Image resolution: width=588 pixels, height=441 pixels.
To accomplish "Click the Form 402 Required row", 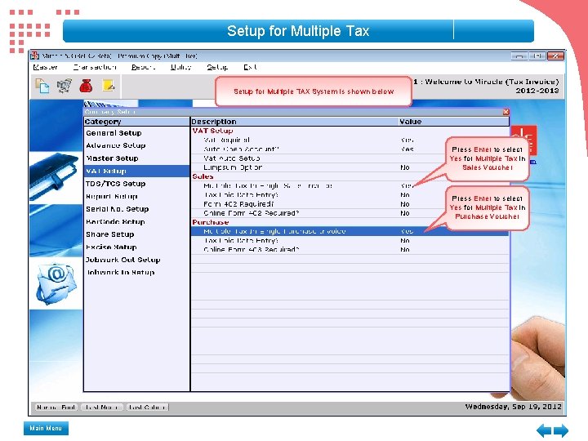I will pos(350,204).
